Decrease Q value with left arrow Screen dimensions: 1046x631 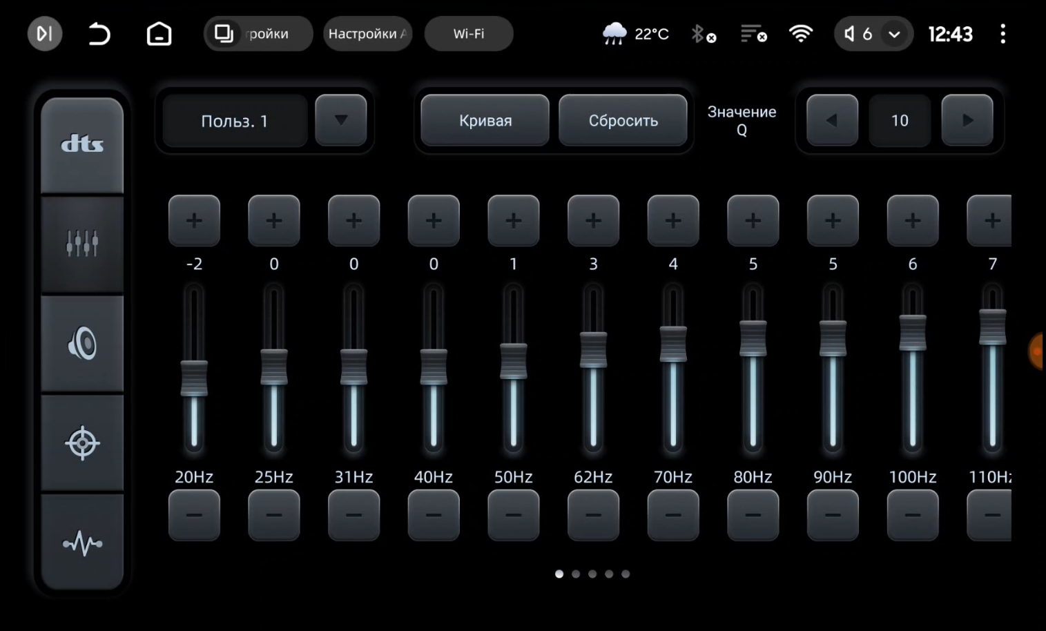tap(832, 121)
